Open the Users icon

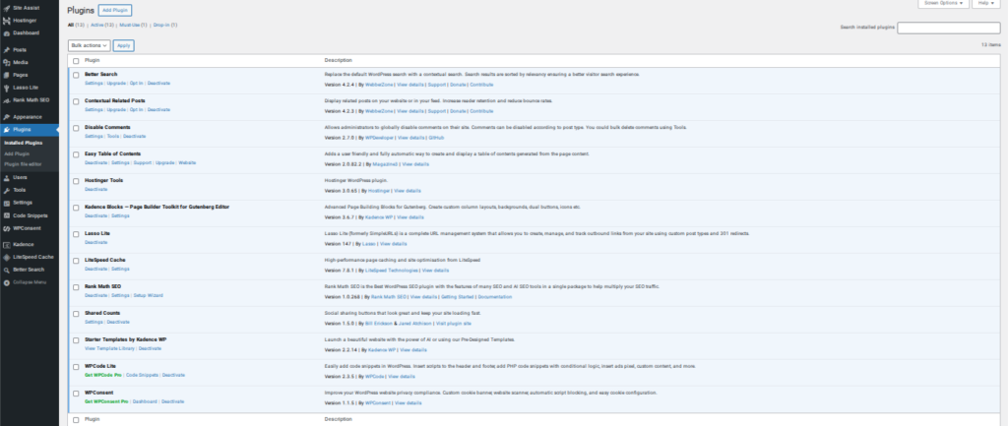click(7, 177)
